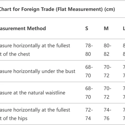
Task: Click the M size column header
Action: (x=106, y=28)
